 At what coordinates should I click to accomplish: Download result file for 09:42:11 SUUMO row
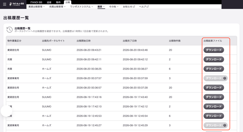(x=214, y=59)
